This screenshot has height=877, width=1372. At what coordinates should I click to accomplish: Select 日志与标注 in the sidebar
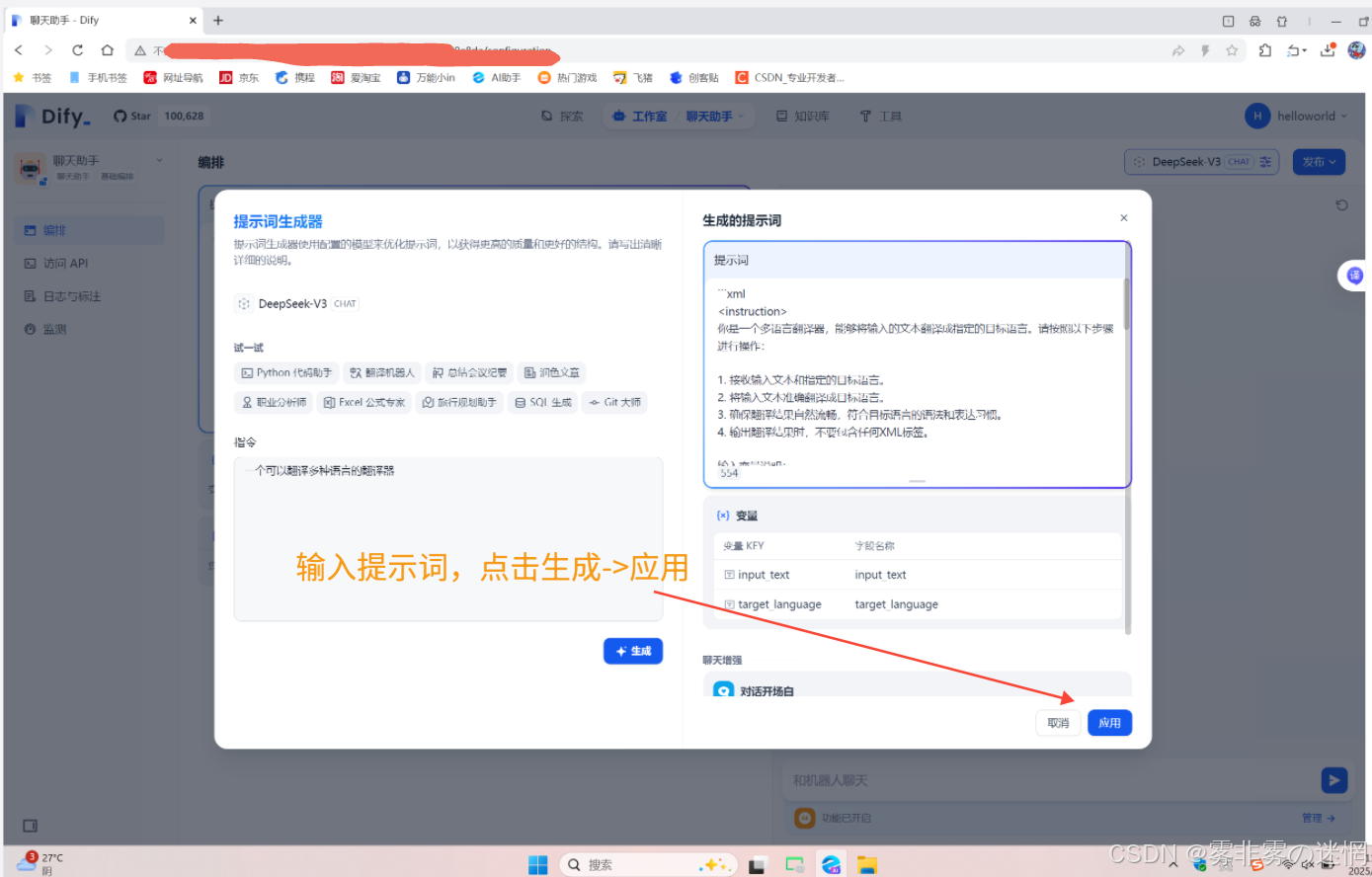pyautogui.click(x=90, y=296)
